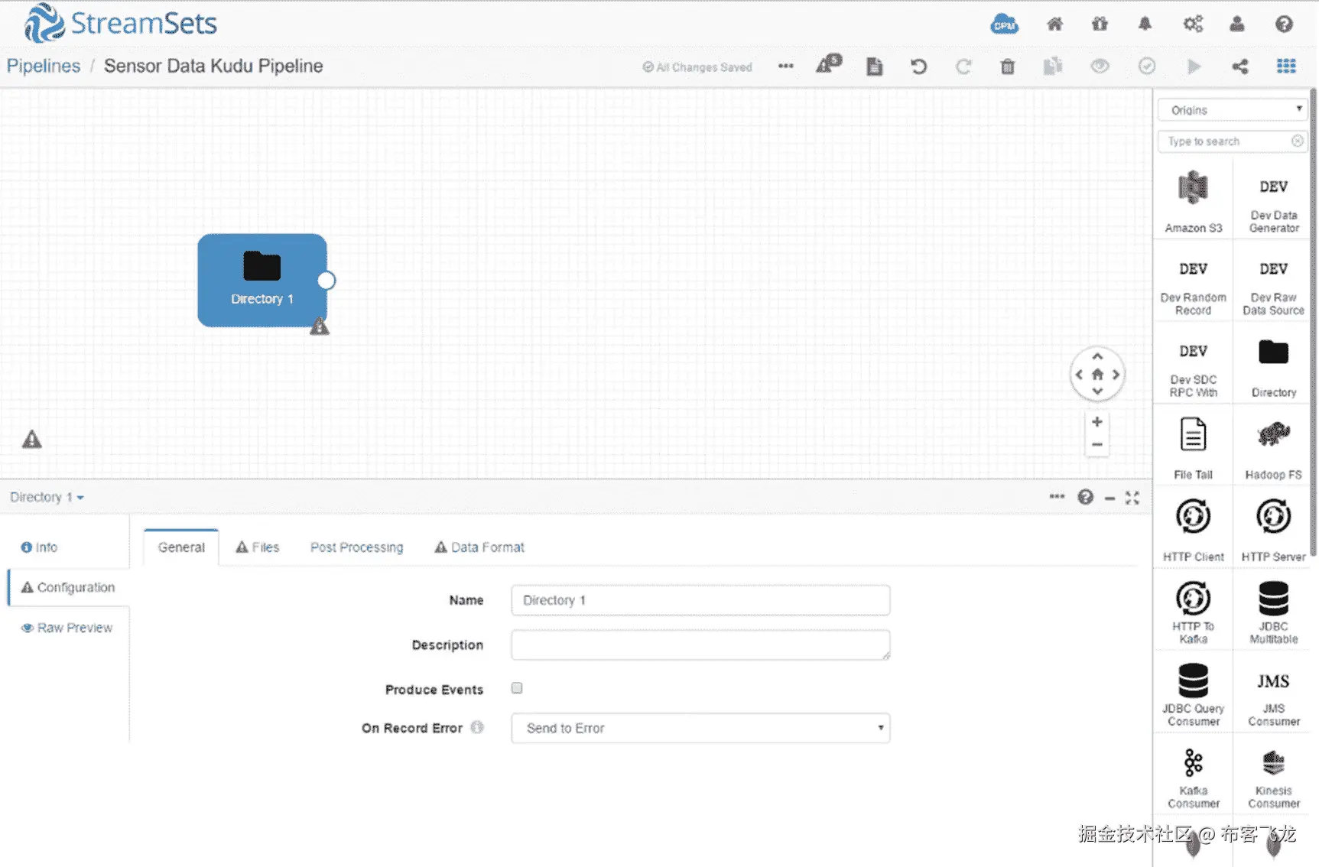Add the Amazon S3 origin

[x=1194, y=202]
